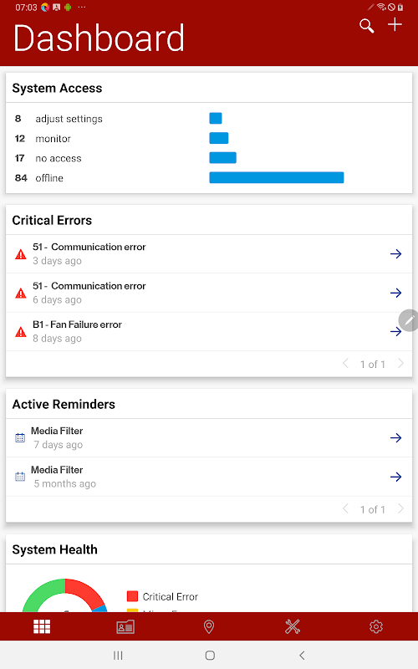
Task: Open the B1 Fan Failure error arrow
Action: [395, 331]
